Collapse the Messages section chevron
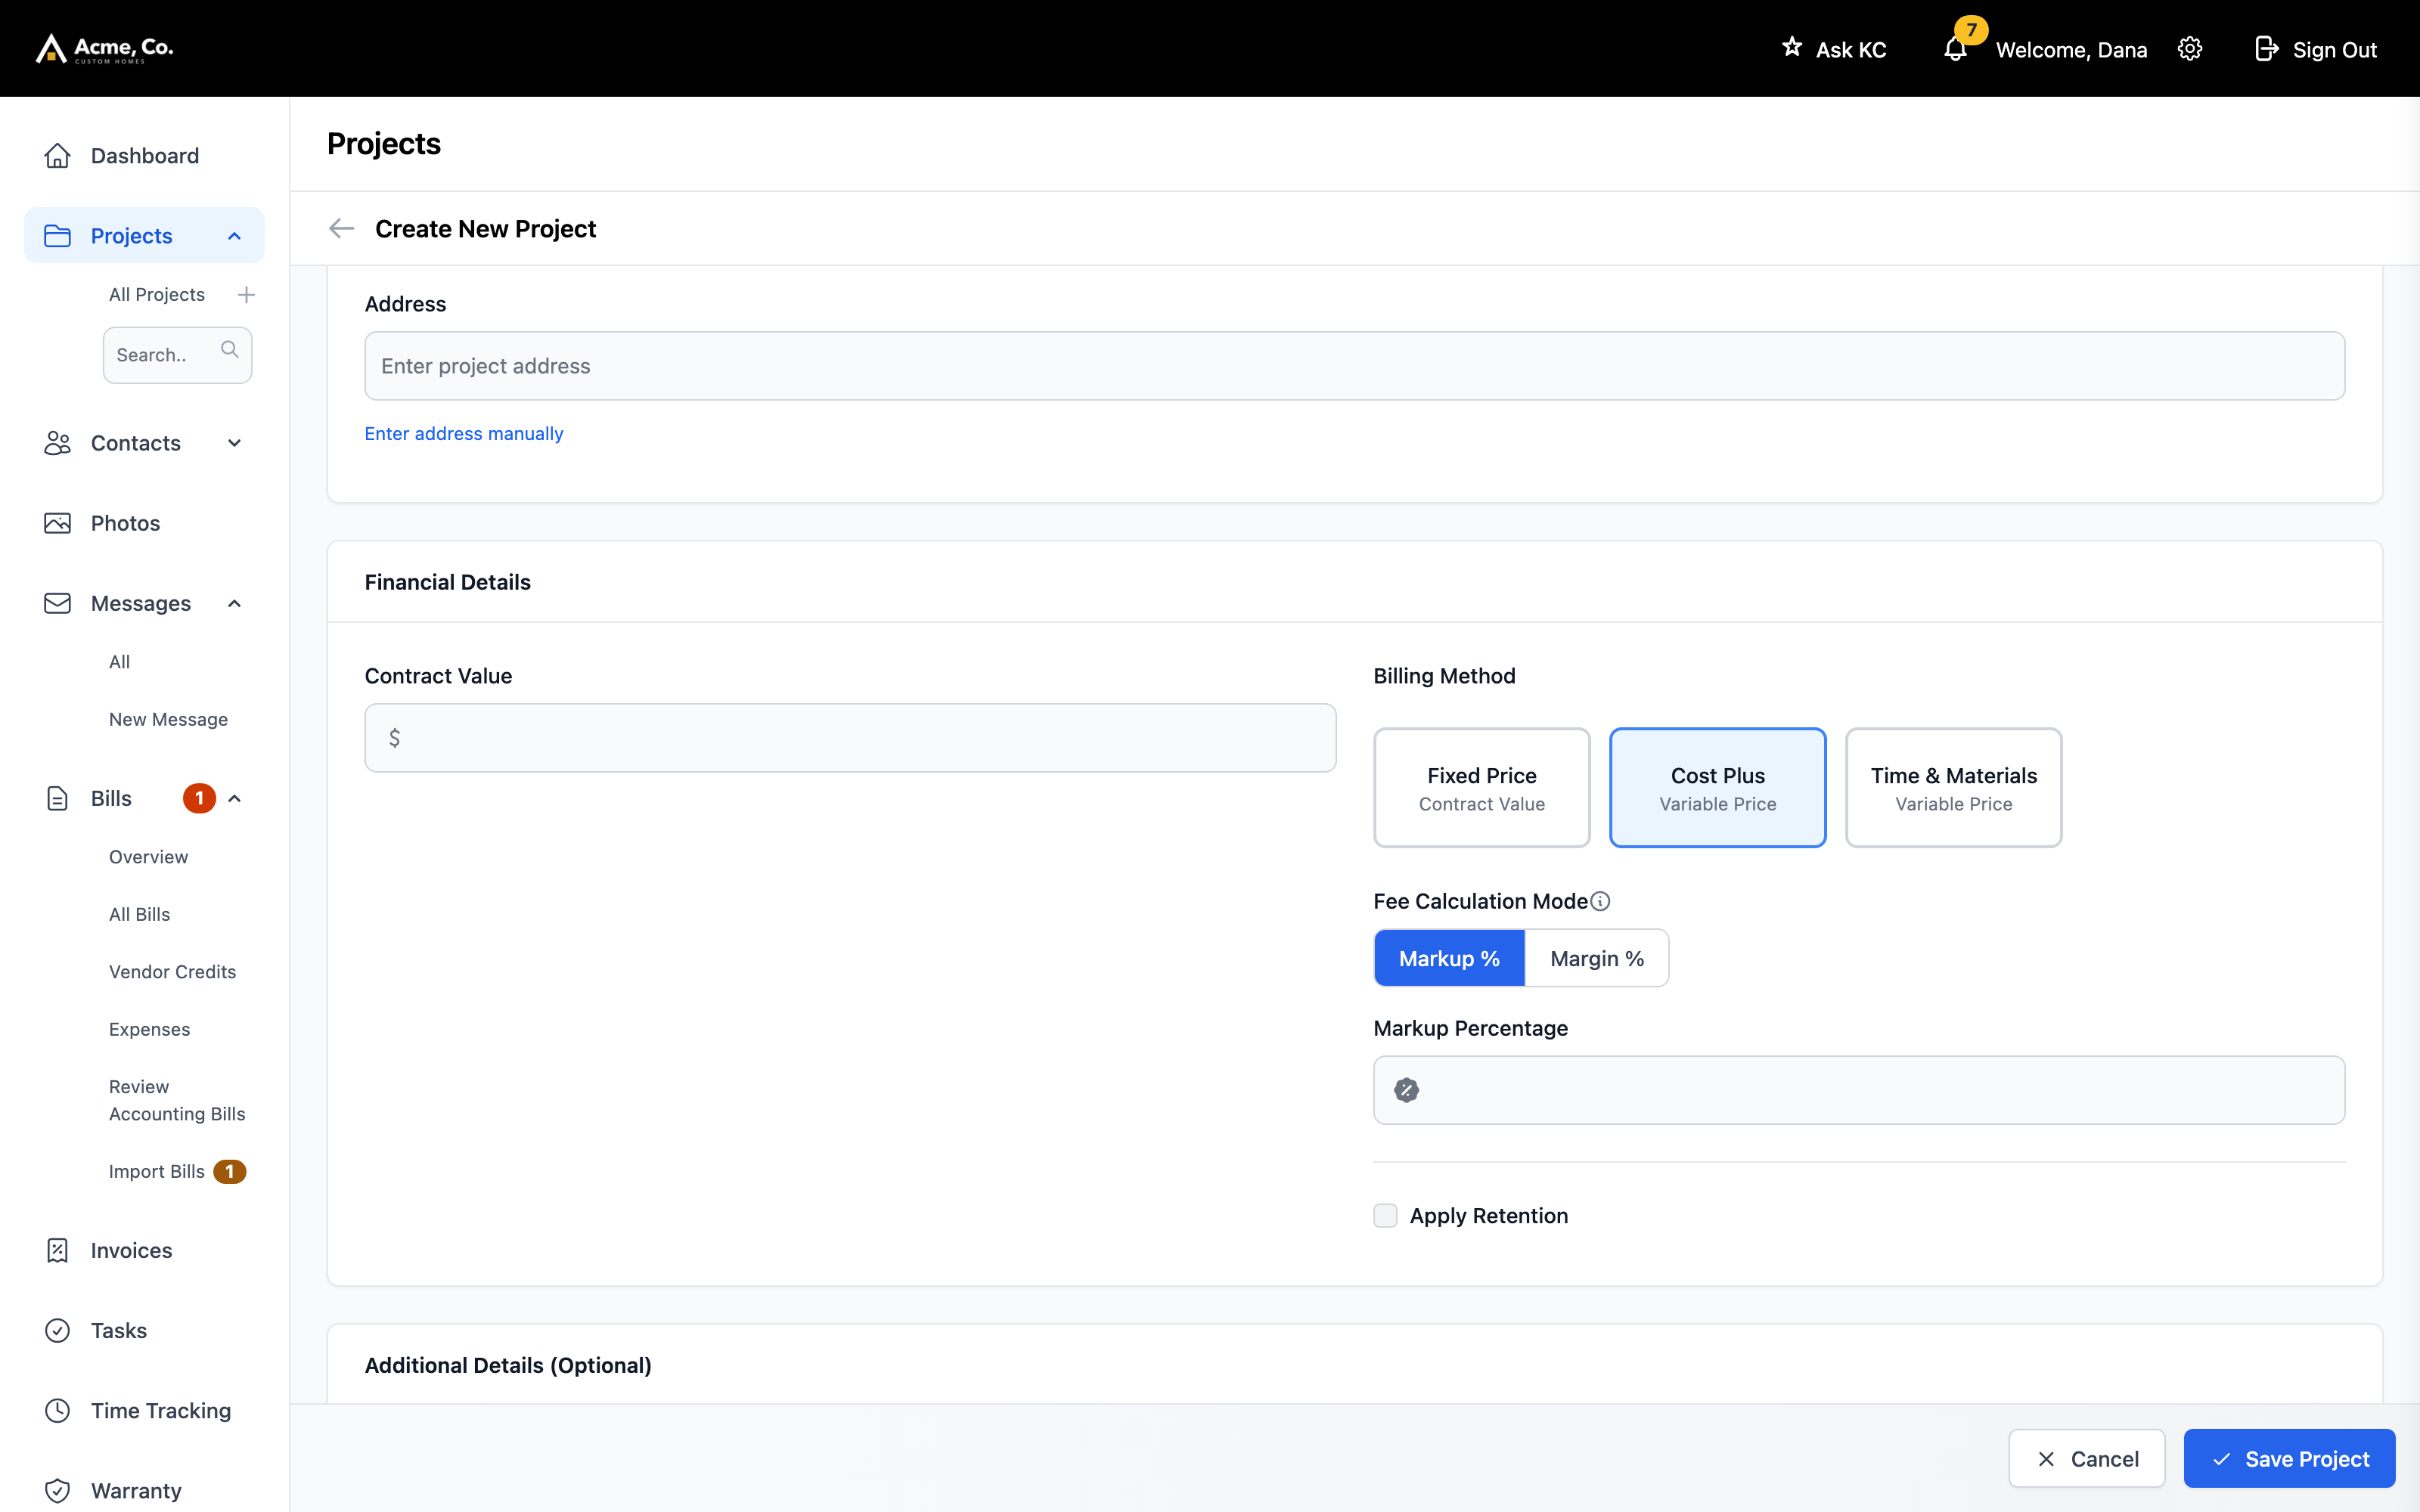This screenshot has width=2420, height=1512. (235, 603)
